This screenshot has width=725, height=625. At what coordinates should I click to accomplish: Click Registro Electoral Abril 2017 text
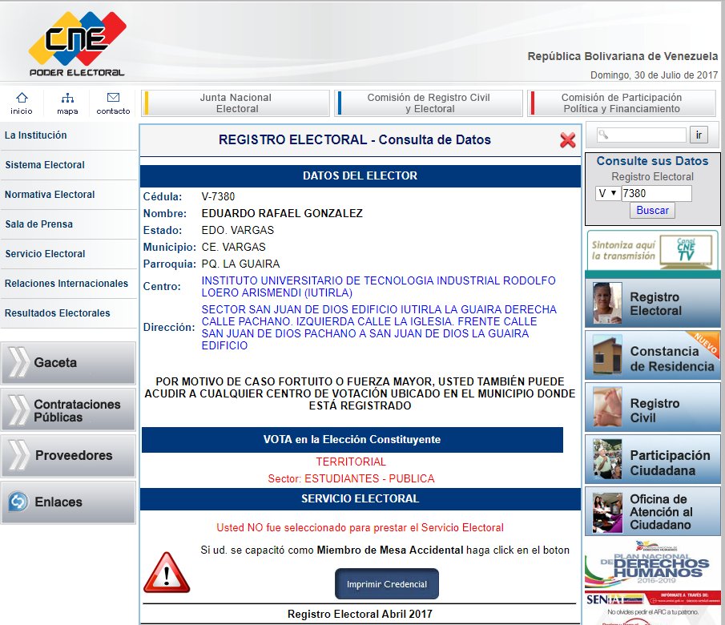pos(360,614)
